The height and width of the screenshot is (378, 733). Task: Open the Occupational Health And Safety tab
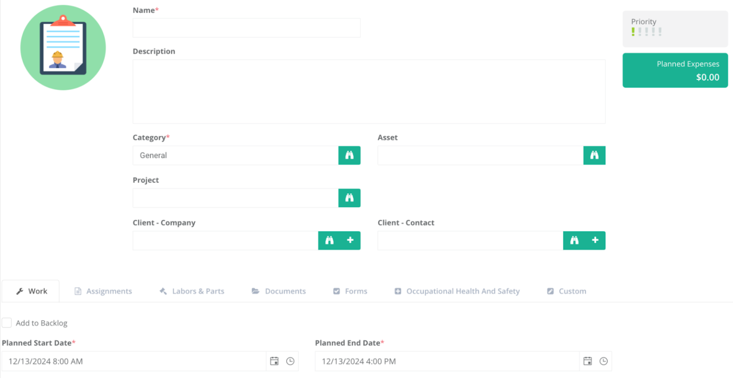pyautogui.click(x=457, y=291)
